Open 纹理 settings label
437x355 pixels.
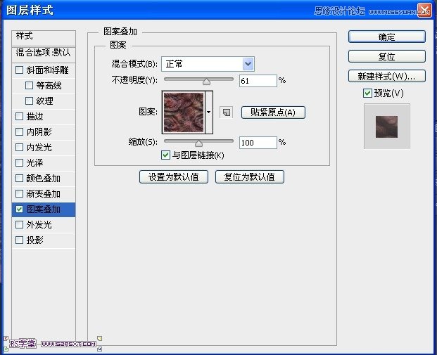44,101
